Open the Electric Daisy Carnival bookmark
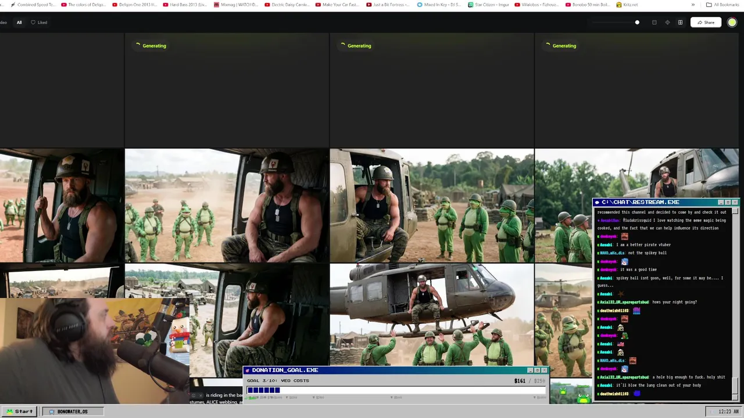The height and width of the screenshot is (418, 744). click(287, 5)
